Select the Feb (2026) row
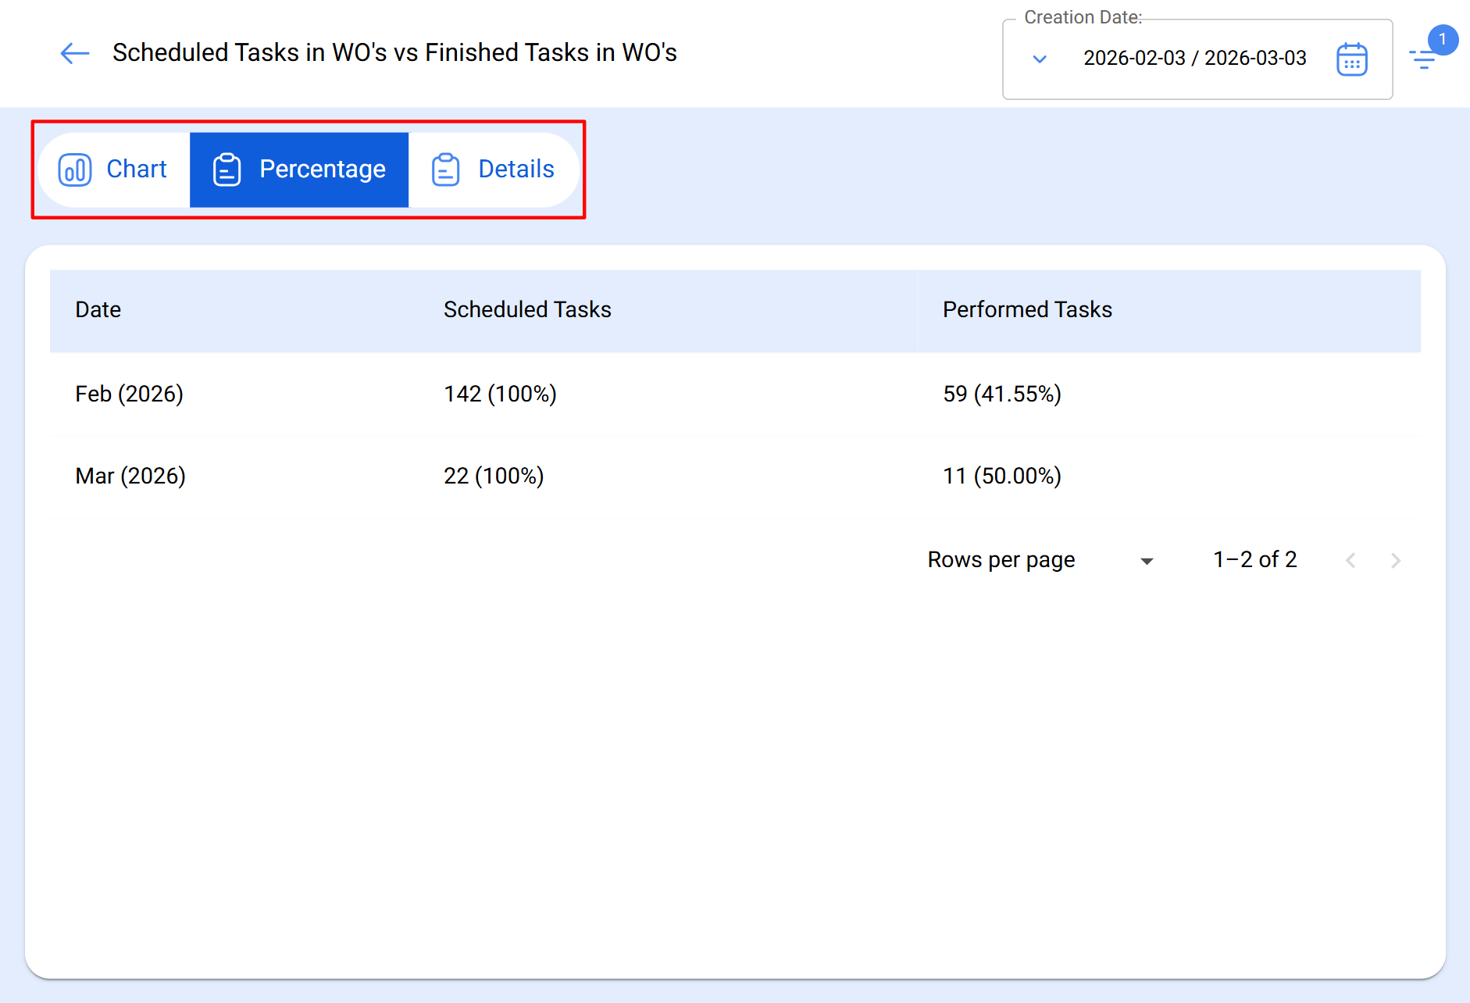The width and height of the screenshot is (1470, 1003). tap(130, 394)
